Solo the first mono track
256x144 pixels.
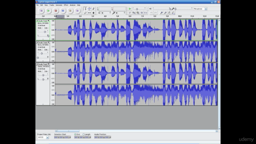(46, 28)
